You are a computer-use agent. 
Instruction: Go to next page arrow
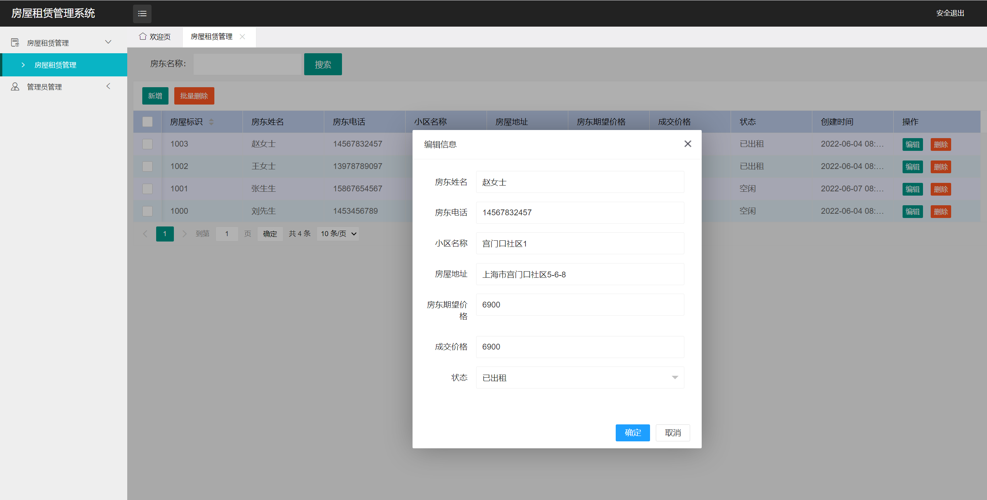pos(184,234)
